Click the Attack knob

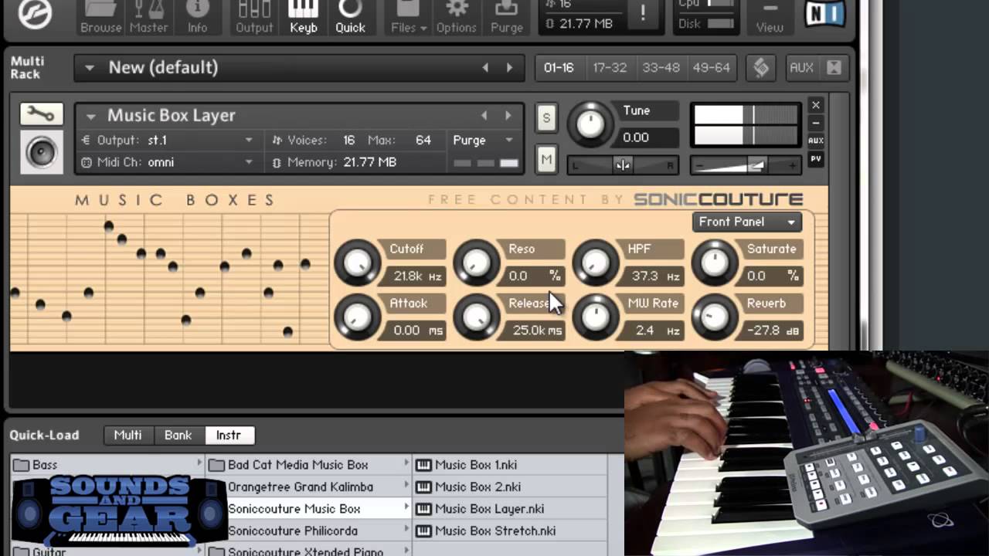357,317
